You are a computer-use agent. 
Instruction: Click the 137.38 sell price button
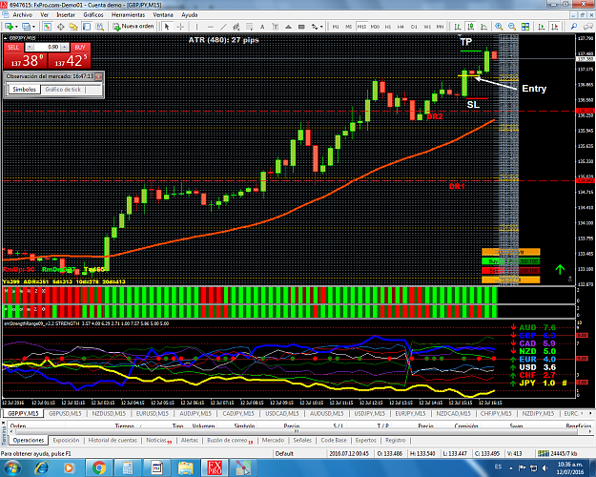[x=25, y=61]
